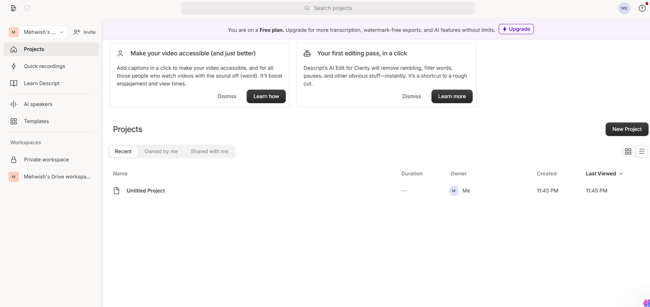Focus the Search projects field

coord(328,8)
